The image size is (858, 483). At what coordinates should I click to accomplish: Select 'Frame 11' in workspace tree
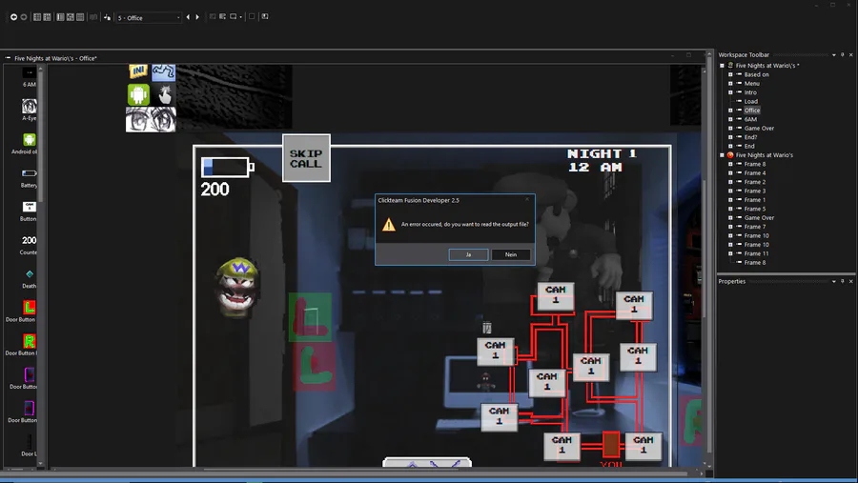(756, 253)
